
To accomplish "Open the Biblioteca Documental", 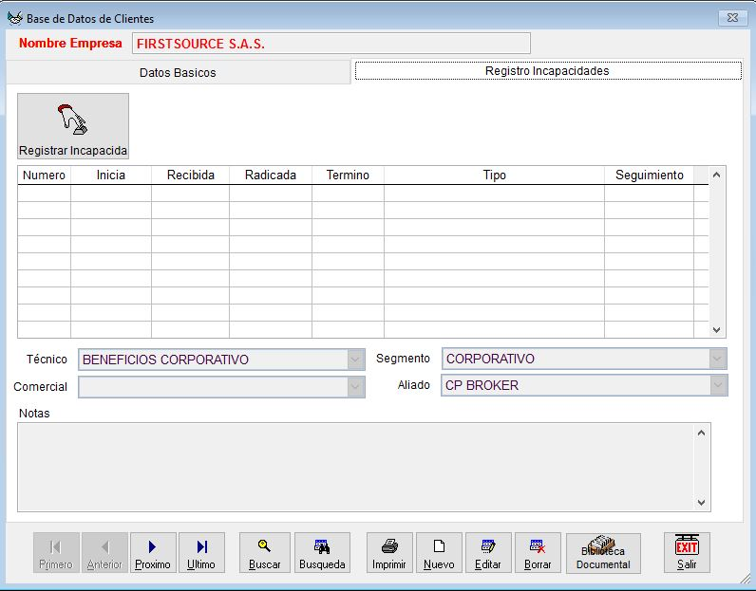I will [x=603, y=552].
